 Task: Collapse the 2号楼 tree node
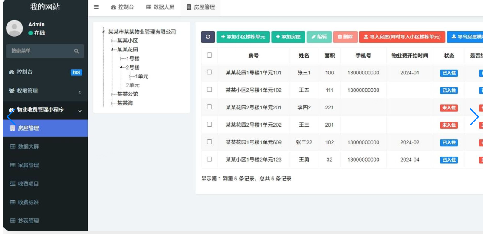(x=121, y=67)
